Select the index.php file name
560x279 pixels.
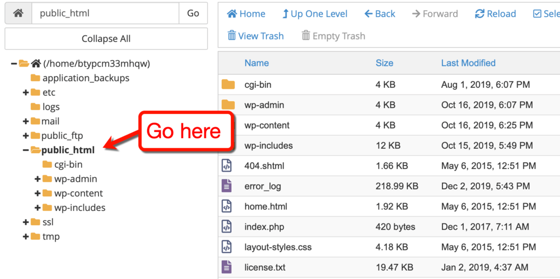[x=264, y=227]
